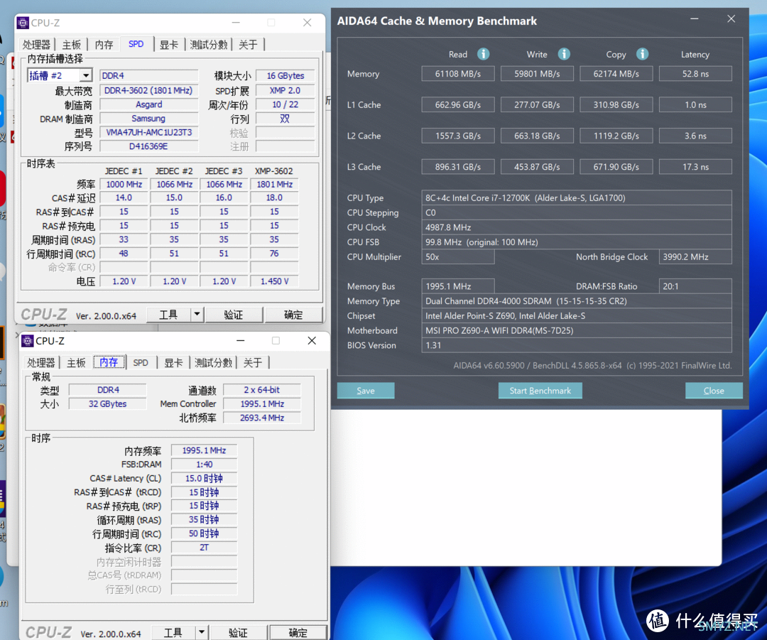
Task: Click the CPU Type i7-12700K text field
Action: pos(577,197)
